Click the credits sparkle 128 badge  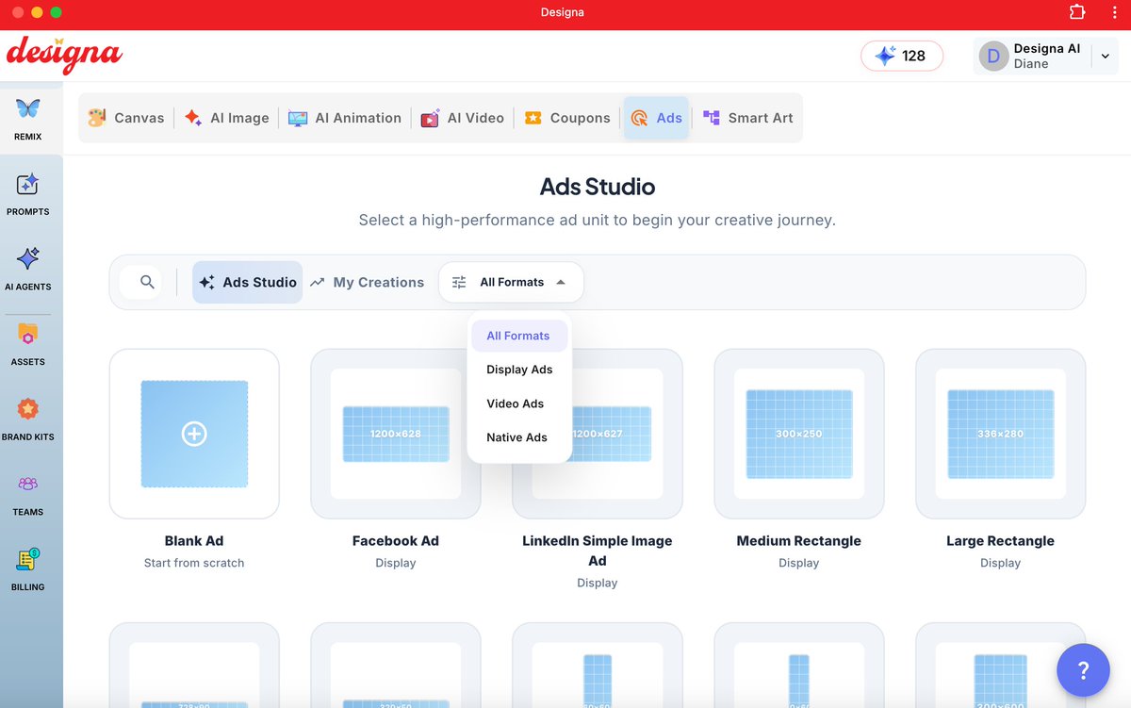tap(902, 56)
